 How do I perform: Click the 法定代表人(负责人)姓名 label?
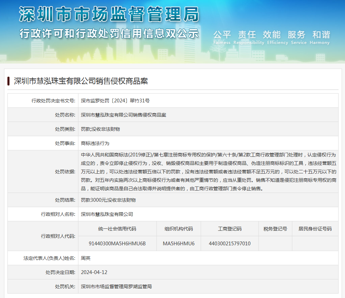pos(50,258)
